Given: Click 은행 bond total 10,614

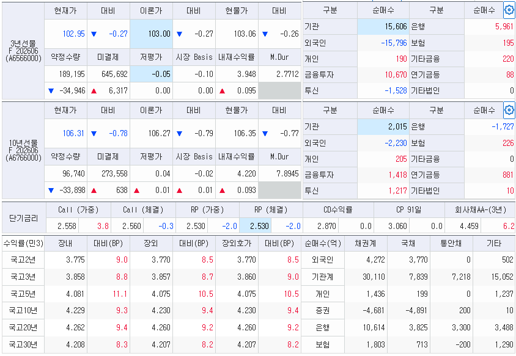Looking at the screenshot, I should [x=374, y=328].
